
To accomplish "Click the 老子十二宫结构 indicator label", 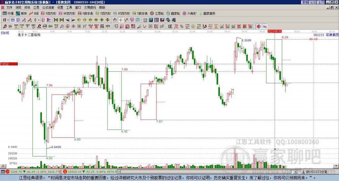I will click(x=29, y=35).
